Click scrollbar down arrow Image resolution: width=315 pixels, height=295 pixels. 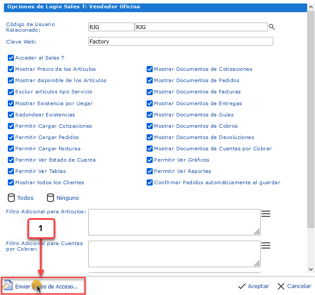point(311,269)
